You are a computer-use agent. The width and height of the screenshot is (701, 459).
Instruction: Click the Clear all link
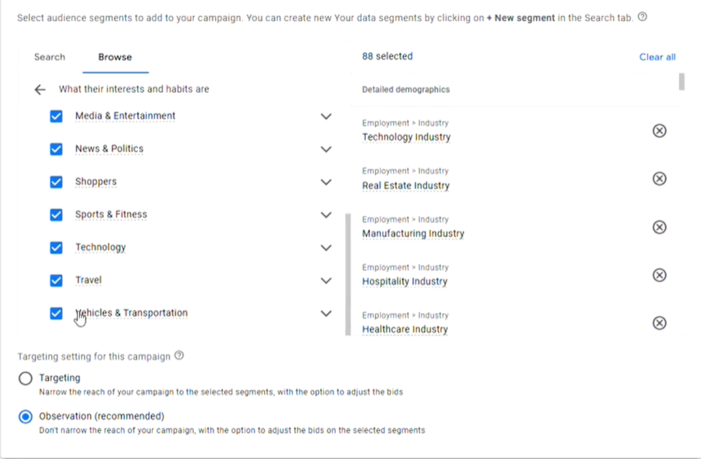pyautogui.click(x=657, y=57)
